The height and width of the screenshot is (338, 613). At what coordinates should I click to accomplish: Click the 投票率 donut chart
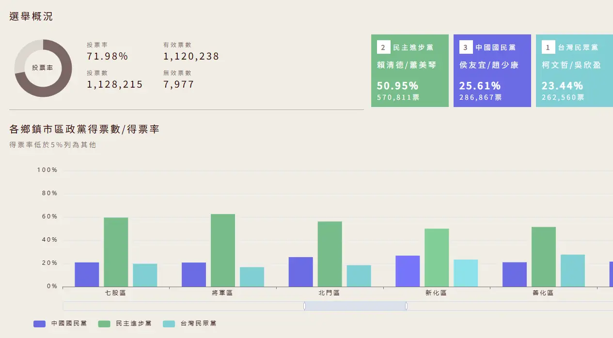(x=43, y=68)
